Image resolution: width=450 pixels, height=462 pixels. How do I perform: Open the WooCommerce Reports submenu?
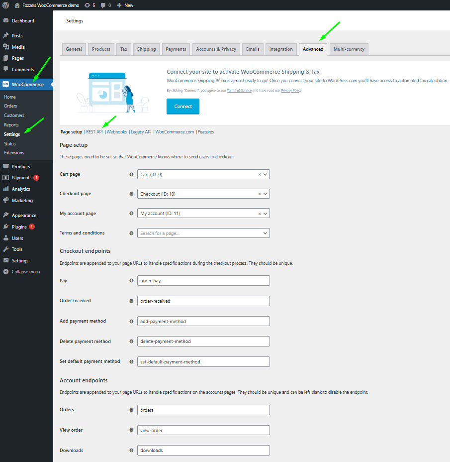pos(11,125)
